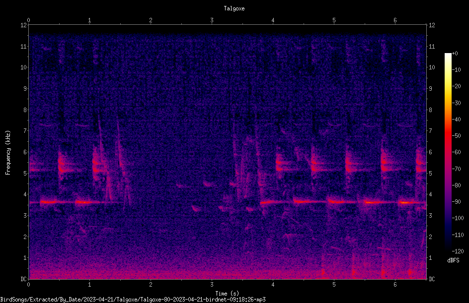
Task: Click the 5 second tick on top axis
Action: (334, 20)
